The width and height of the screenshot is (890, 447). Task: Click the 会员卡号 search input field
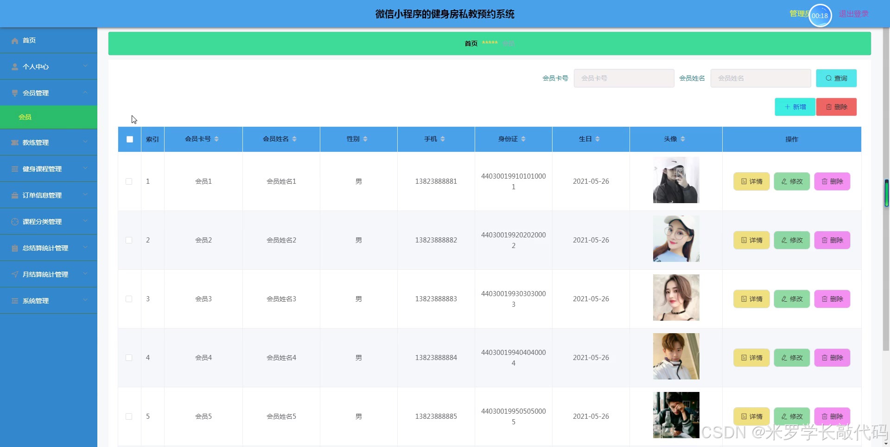pyautogui.click(x=623, y=79)
